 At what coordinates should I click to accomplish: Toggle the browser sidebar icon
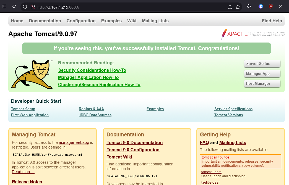click(4, 6)
